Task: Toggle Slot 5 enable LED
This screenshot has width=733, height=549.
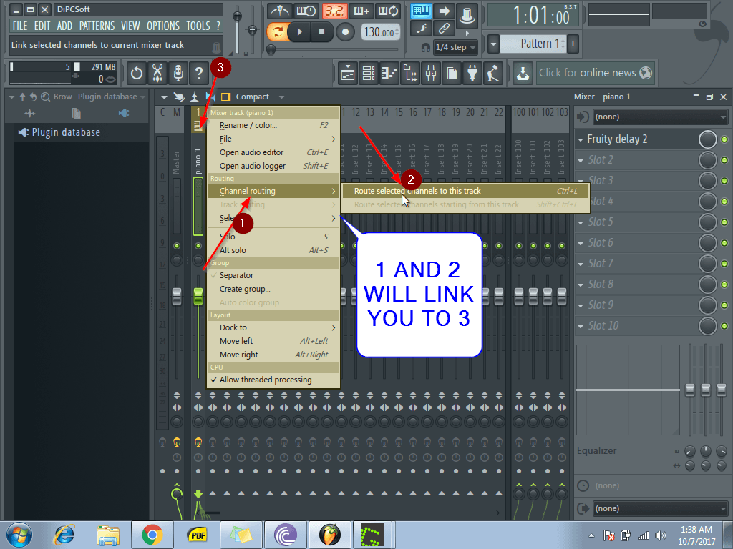Action: 724,222
